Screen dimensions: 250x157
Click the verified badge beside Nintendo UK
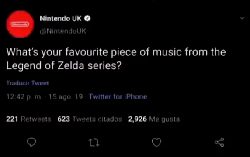[x=87, y=18]
